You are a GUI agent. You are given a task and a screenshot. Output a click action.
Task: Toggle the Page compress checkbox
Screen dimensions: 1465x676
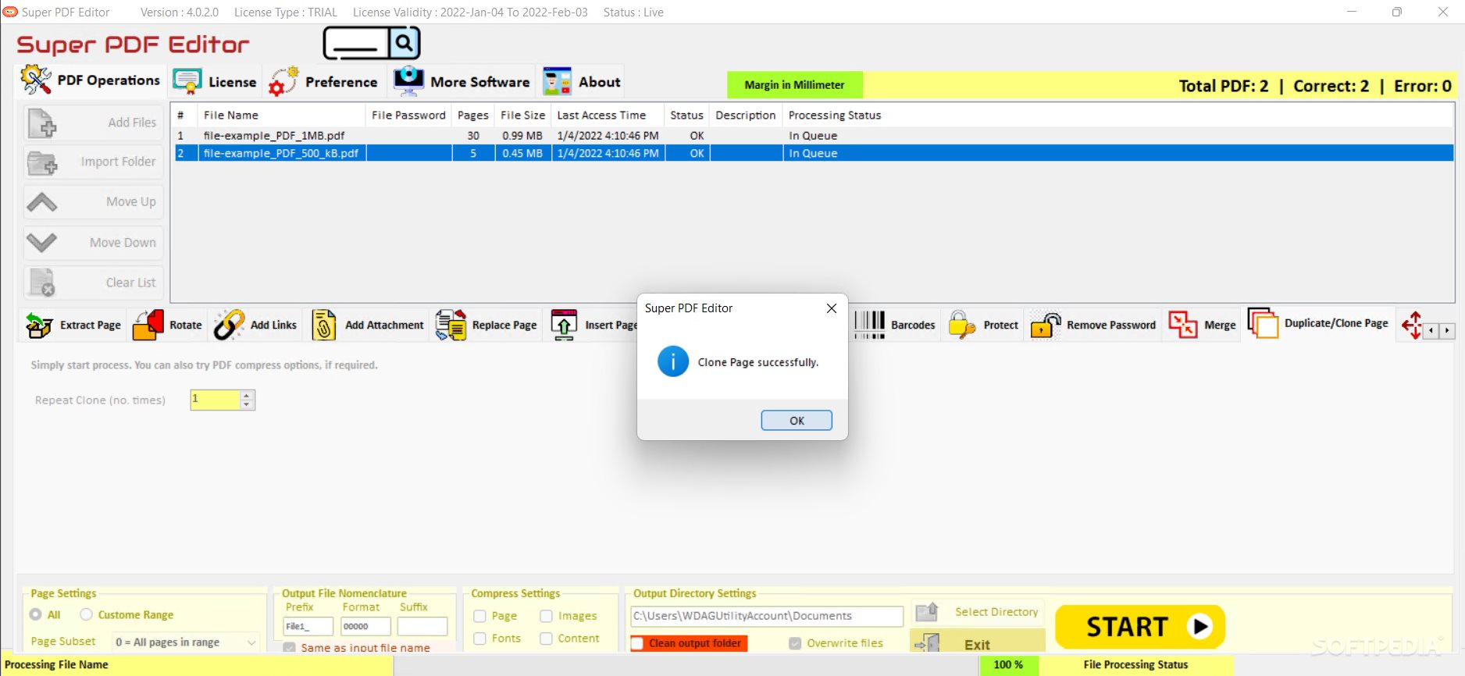click(479, 616)
